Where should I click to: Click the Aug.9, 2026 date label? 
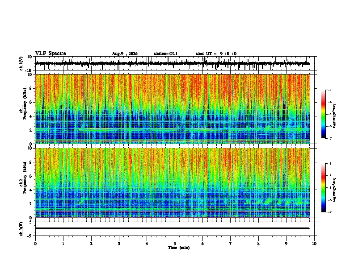[x=125, y=54]
